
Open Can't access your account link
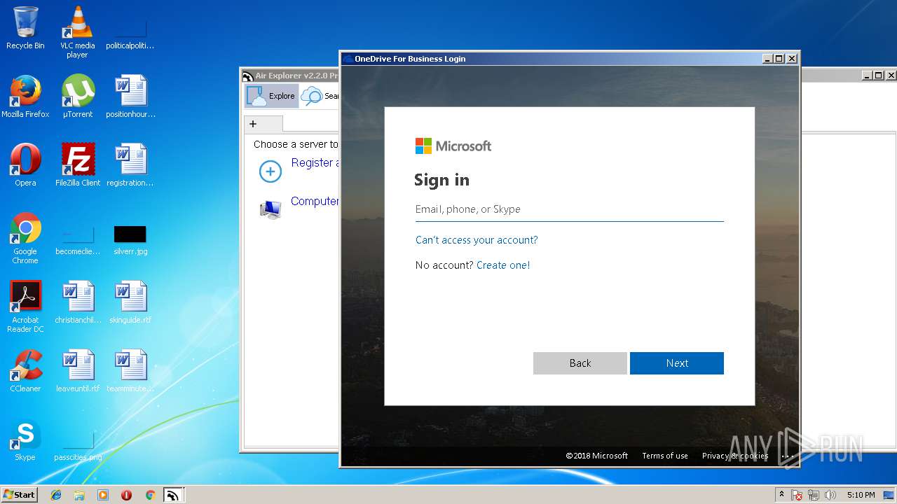pyautogui.click(x=477, y=240)
